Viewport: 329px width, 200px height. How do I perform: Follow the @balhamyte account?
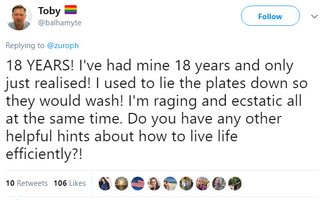click(270, 16)
